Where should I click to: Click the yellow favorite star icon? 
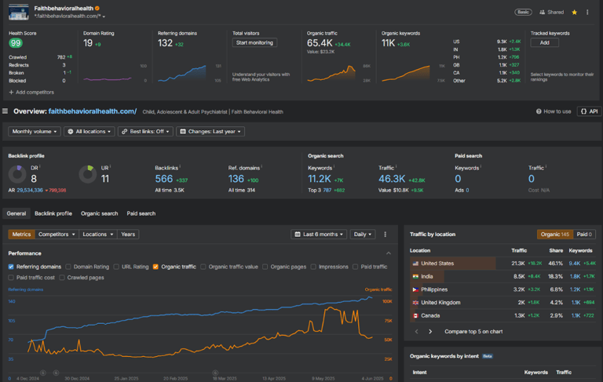coord(574,13)
